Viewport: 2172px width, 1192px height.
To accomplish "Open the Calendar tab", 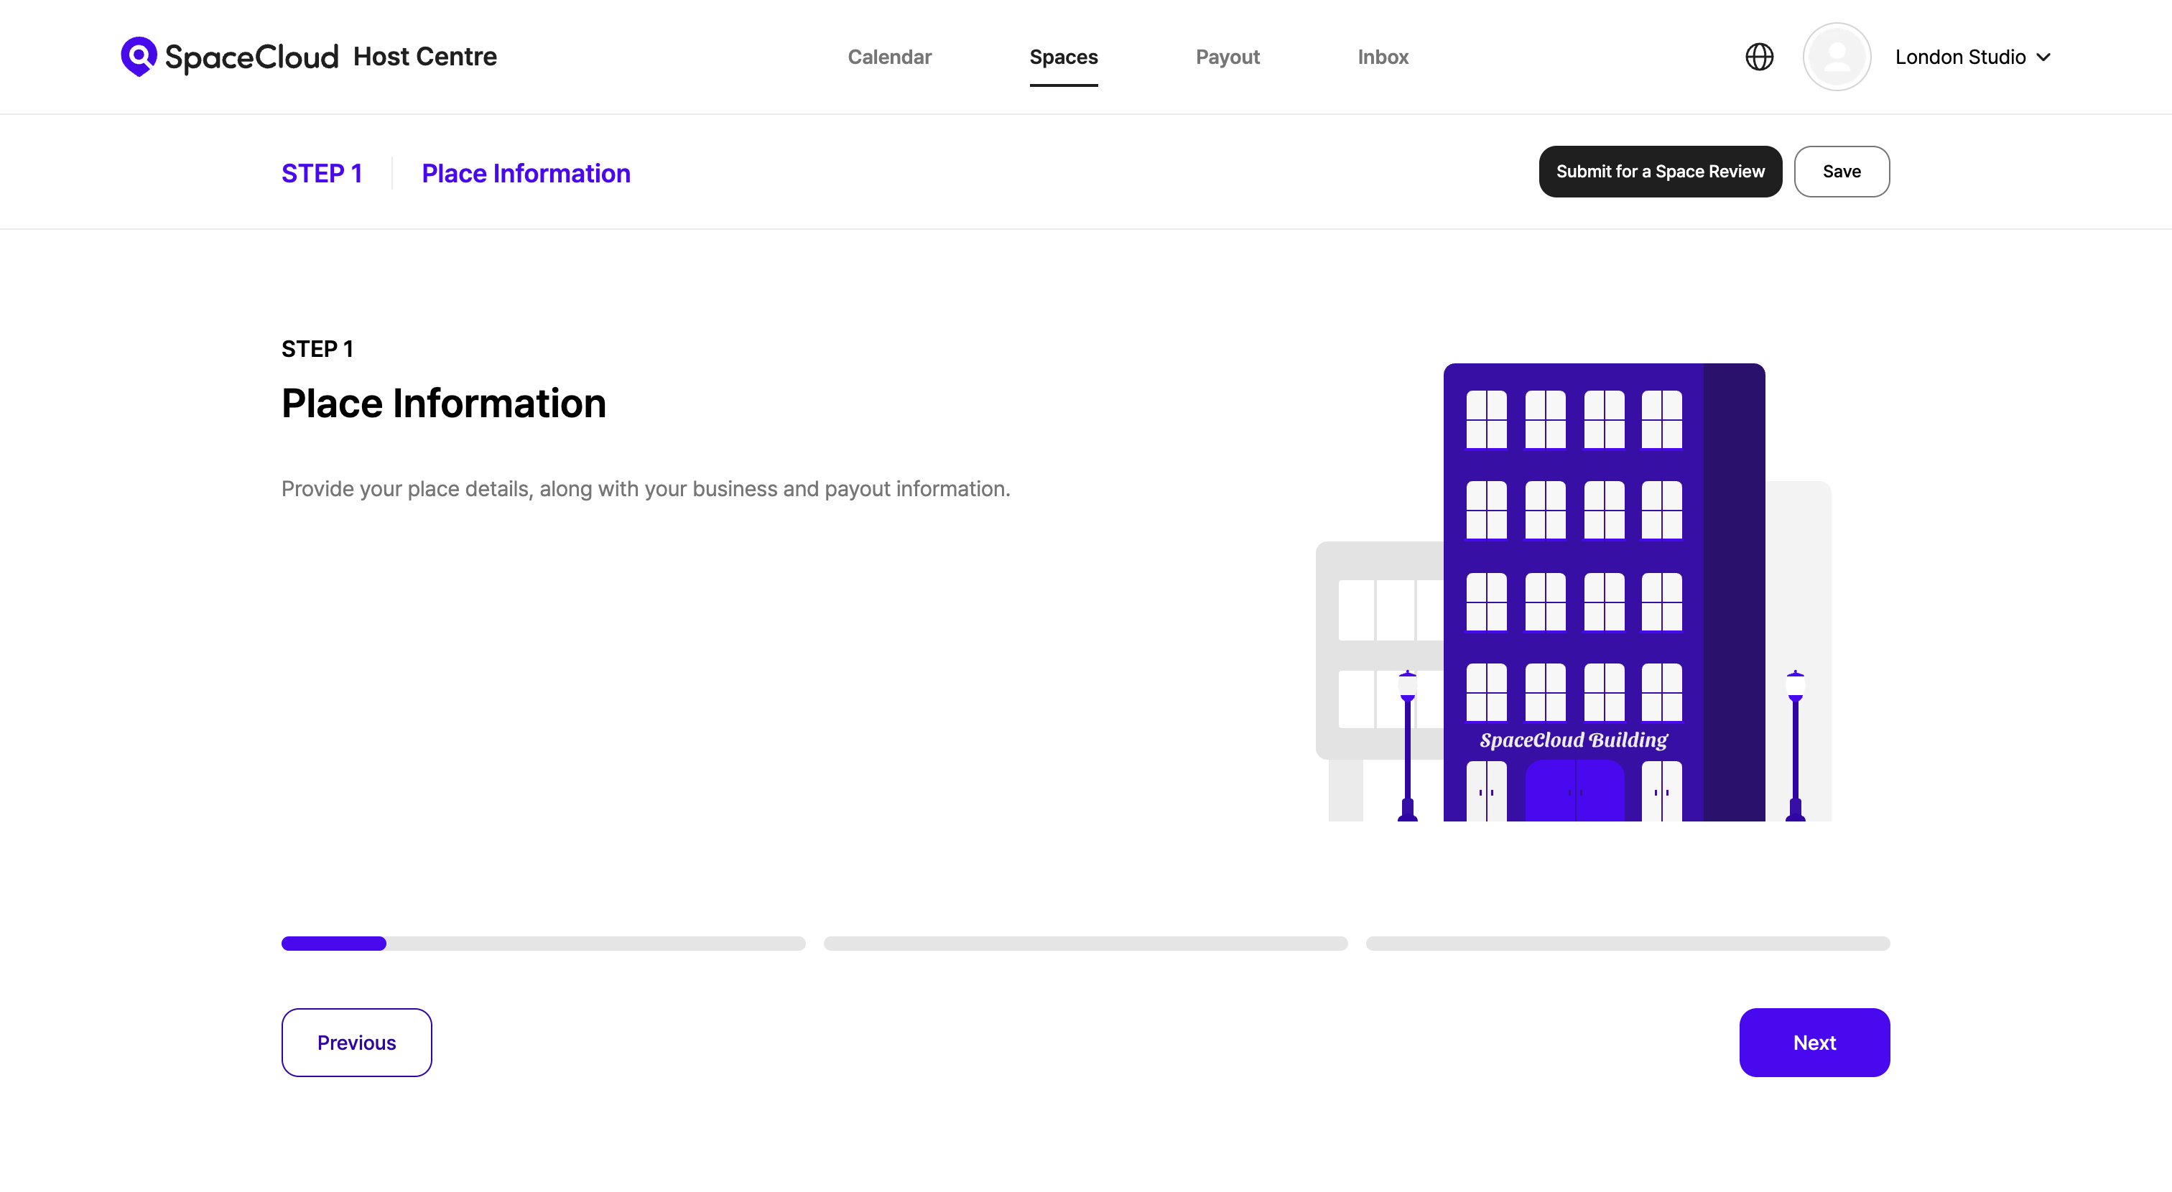I will [x=888, y=57].
